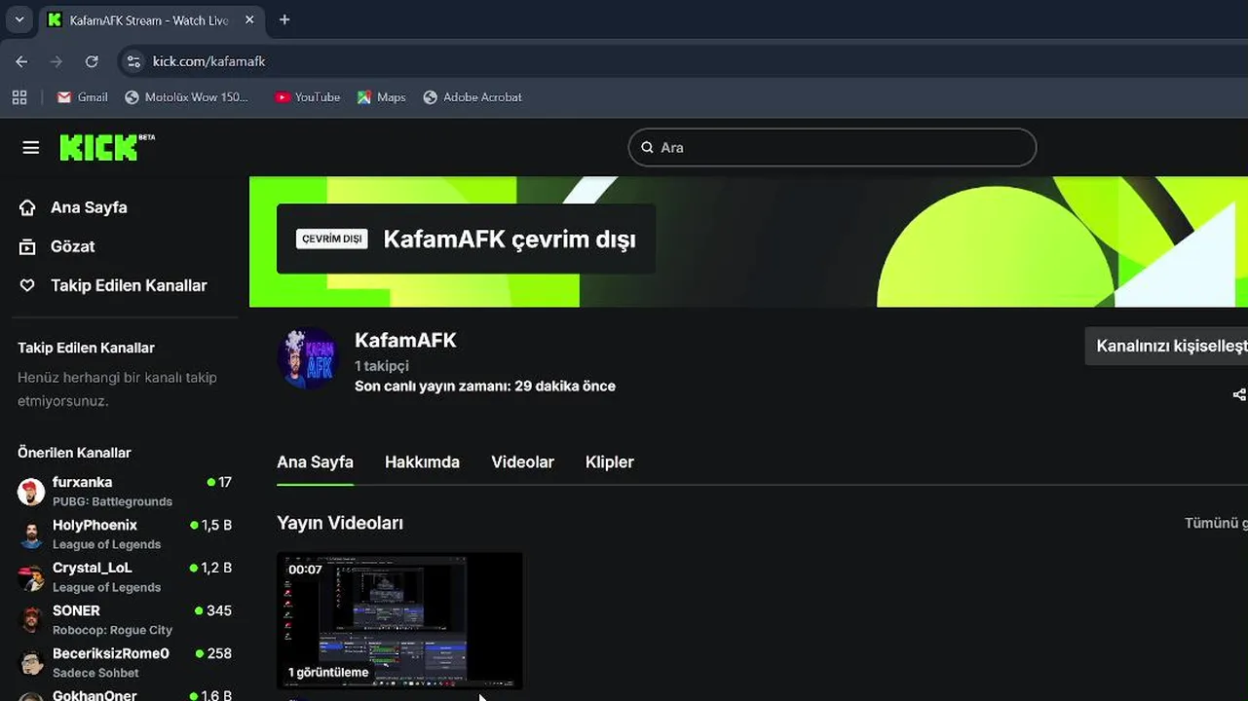Open the furxanka channel
Screen dimensions: 1248x701
pyautogui.click(x=125, y=492)
